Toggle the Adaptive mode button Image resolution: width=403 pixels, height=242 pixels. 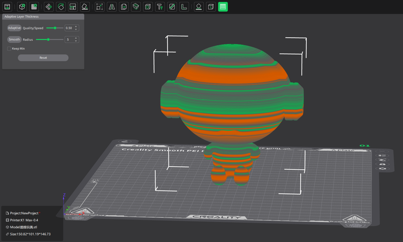click(14, 28)
